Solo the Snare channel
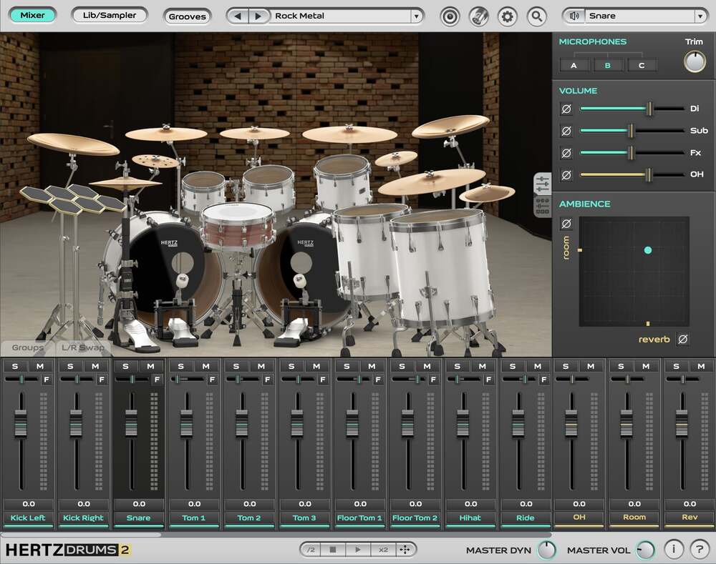This screenshot has height=564, width=716. click(126, 365)
